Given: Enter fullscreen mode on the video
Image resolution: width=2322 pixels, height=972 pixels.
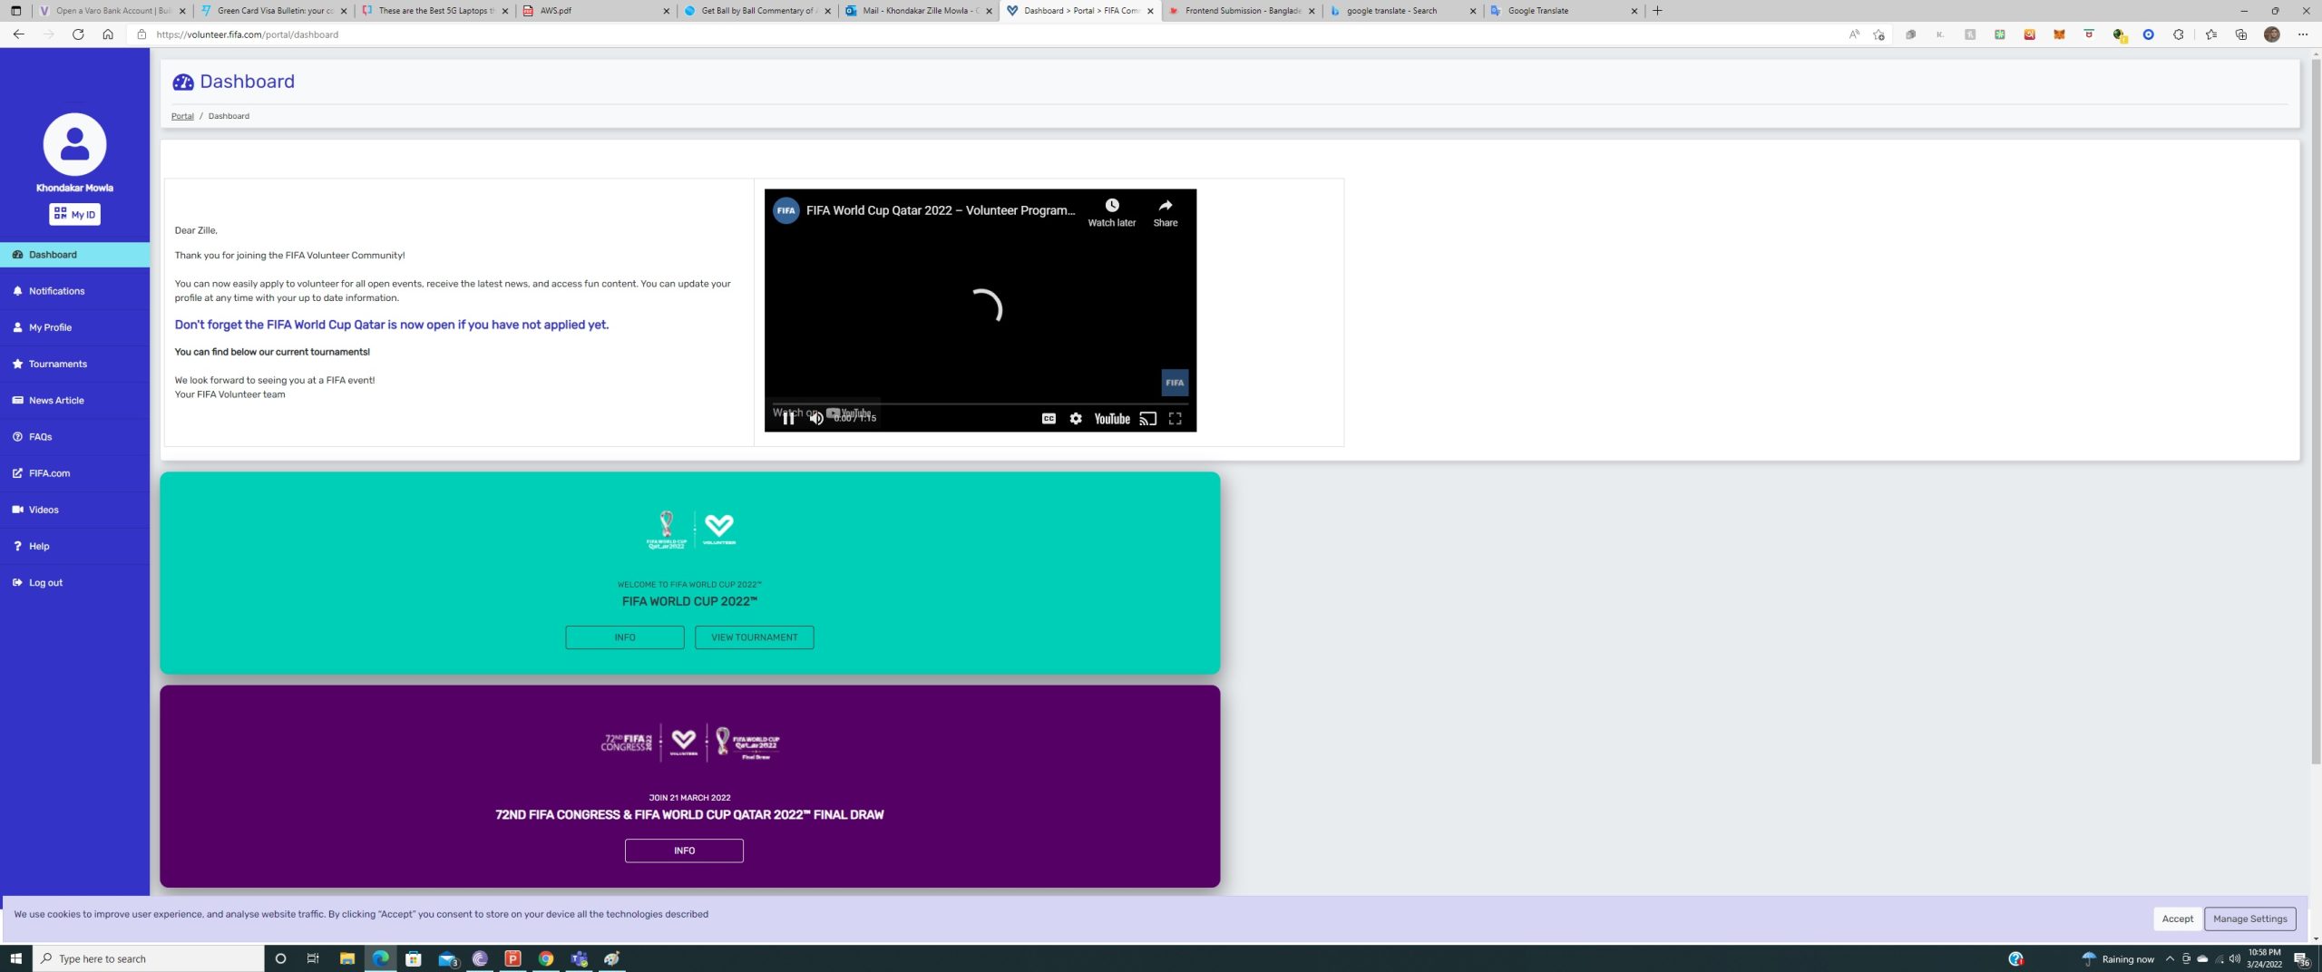Looking at the screenshot, I should (x=1175, y=419).
